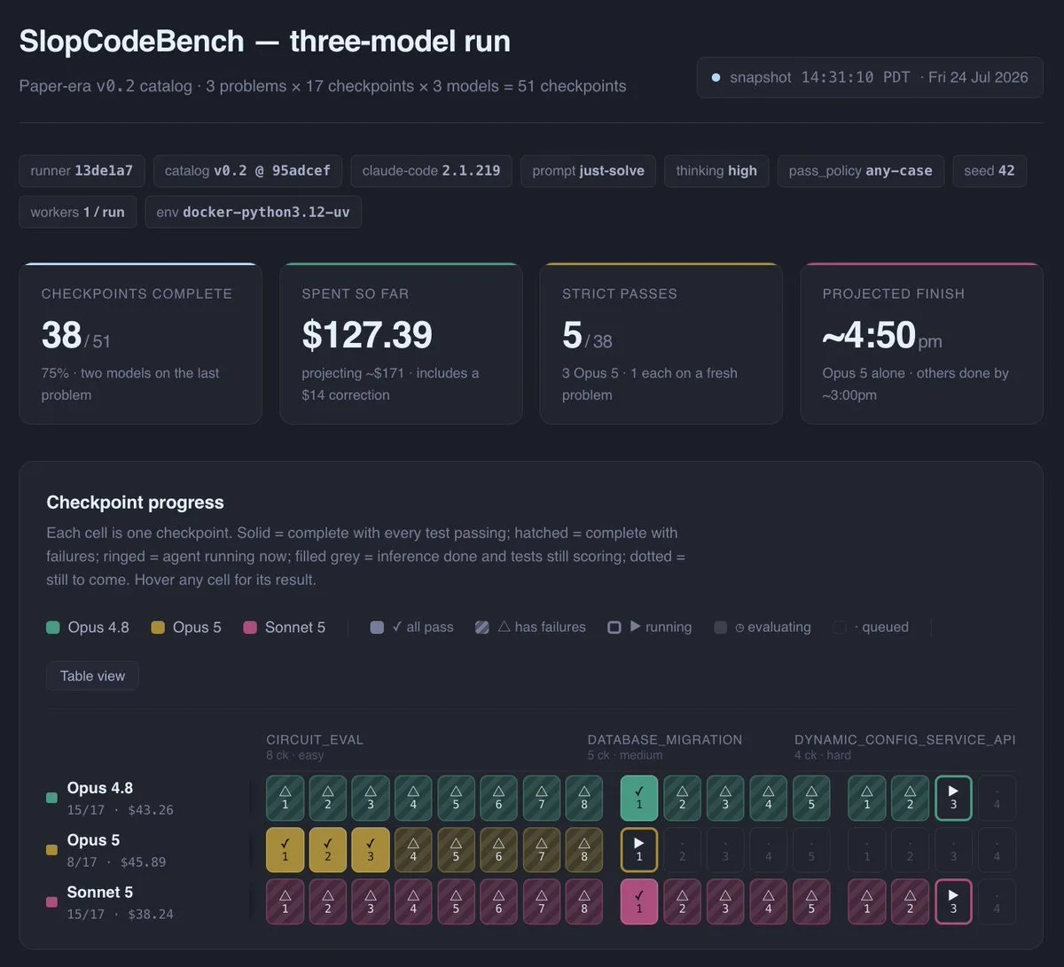Image resolution: width=1064 pixels, height=967 pixels.
Task: Click Sonnet 5 running checkpoint 3 cell
Action: tap(953, 902)
